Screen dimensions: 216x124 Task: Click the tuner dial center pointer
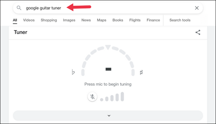pos(108,47)
